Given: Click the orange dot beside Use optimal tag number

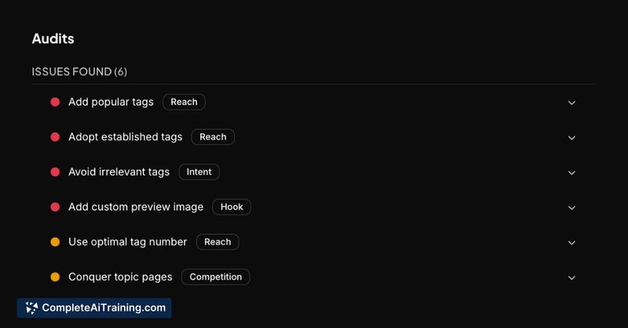Looking at the screenshot, I should click(55, 242).
